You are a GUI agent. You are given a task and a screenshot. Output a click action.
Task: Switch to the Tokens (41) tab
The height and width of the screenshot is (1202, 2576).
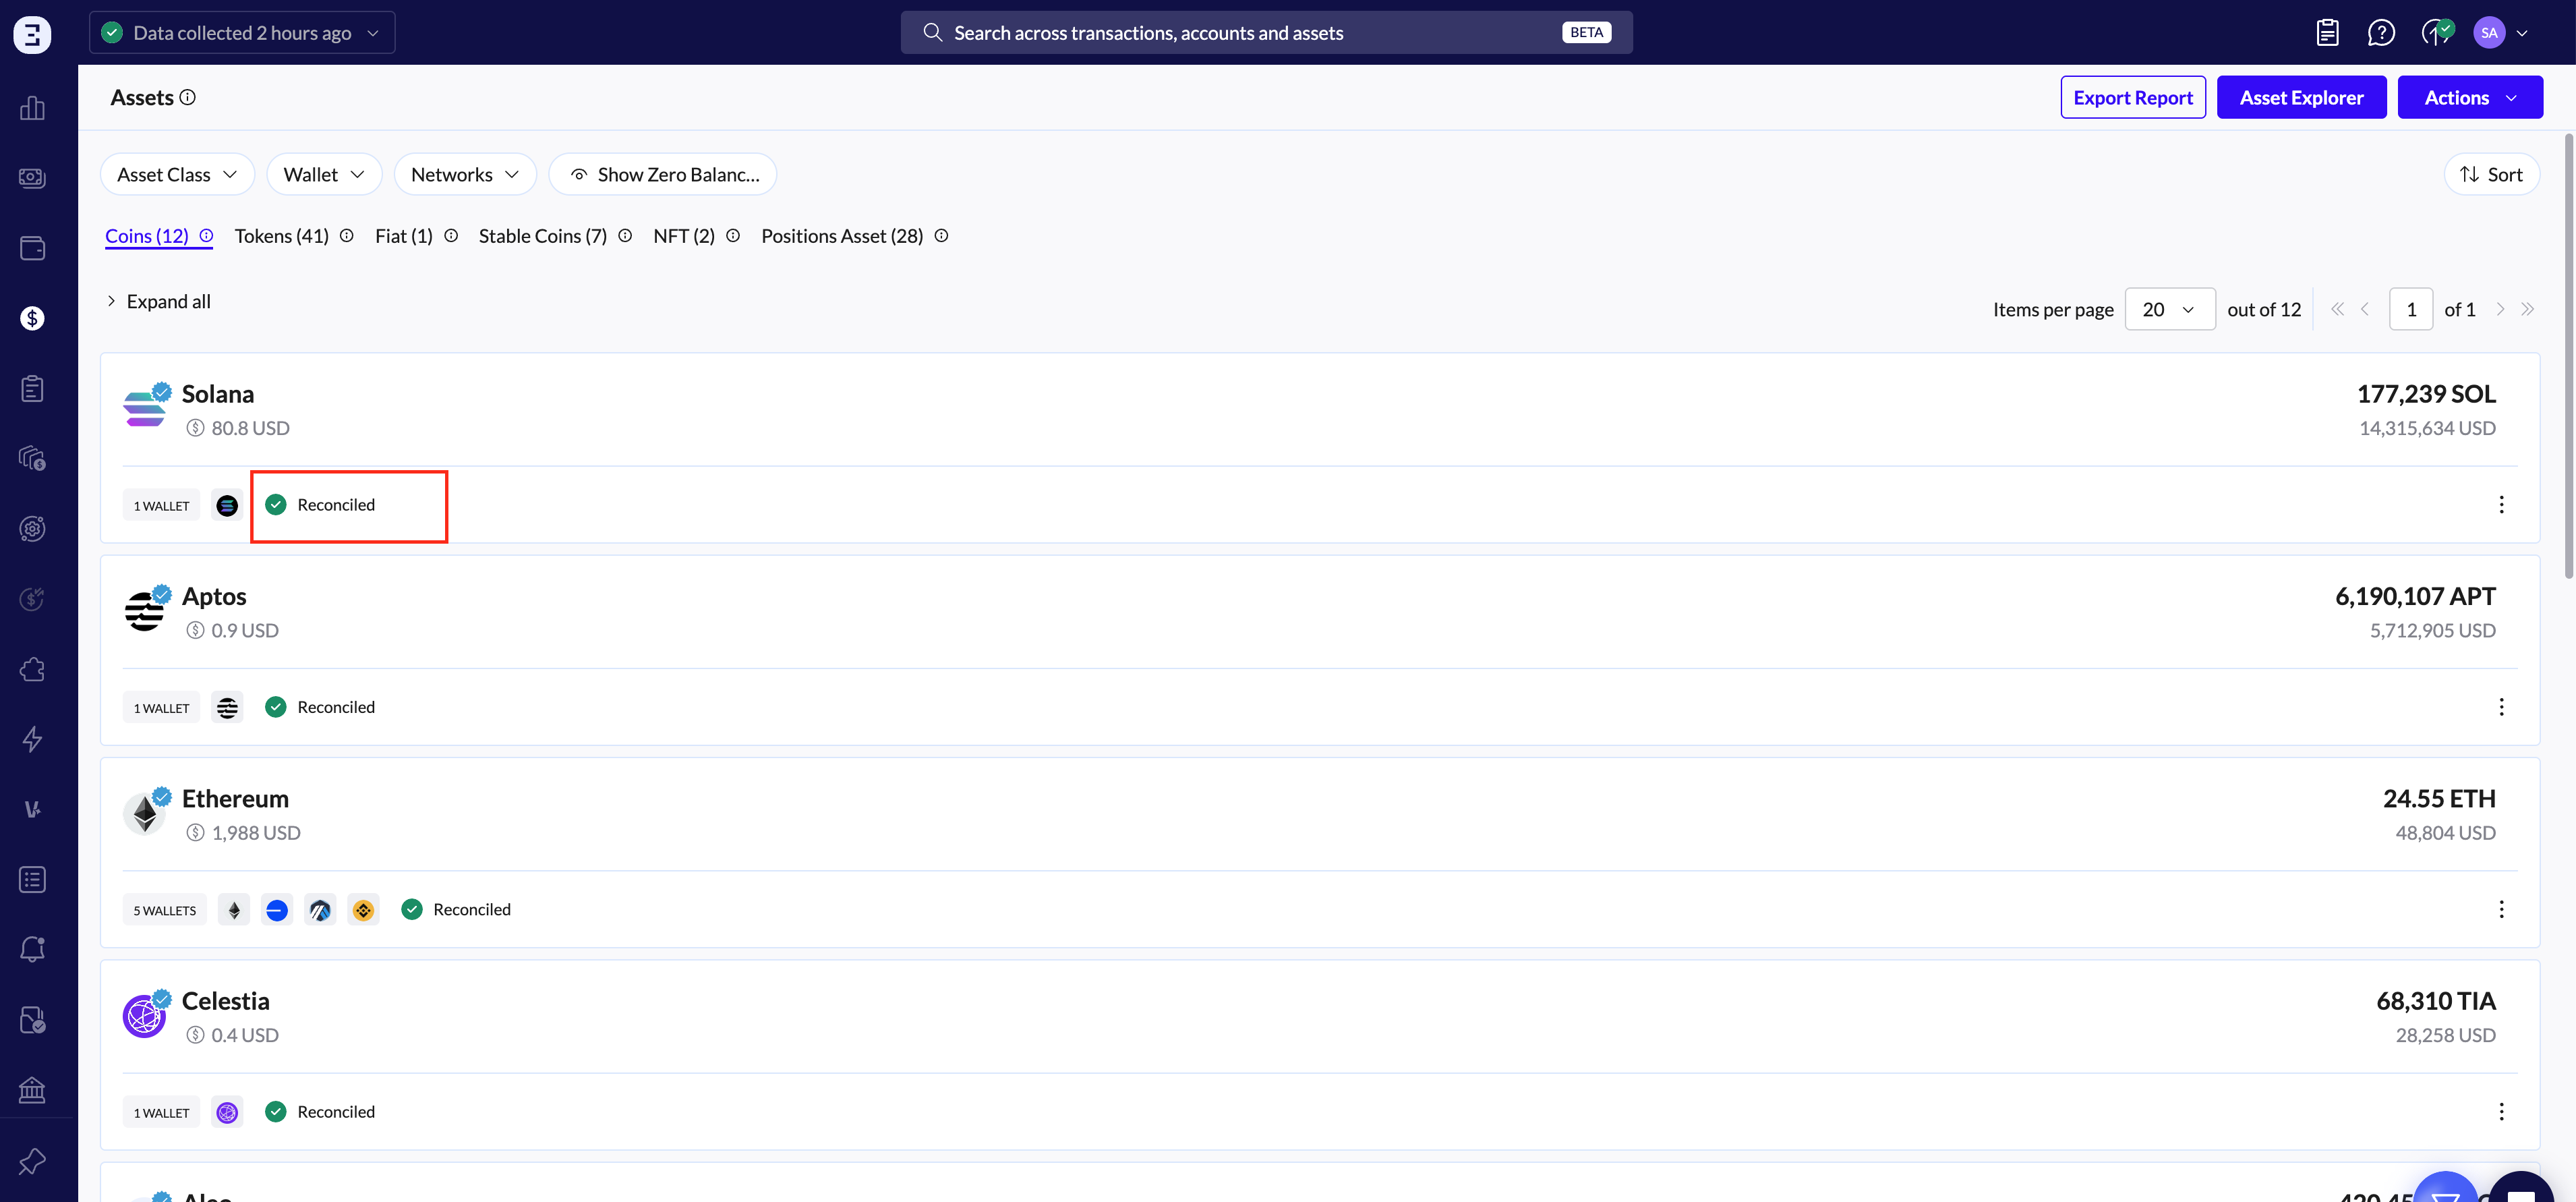282,236
